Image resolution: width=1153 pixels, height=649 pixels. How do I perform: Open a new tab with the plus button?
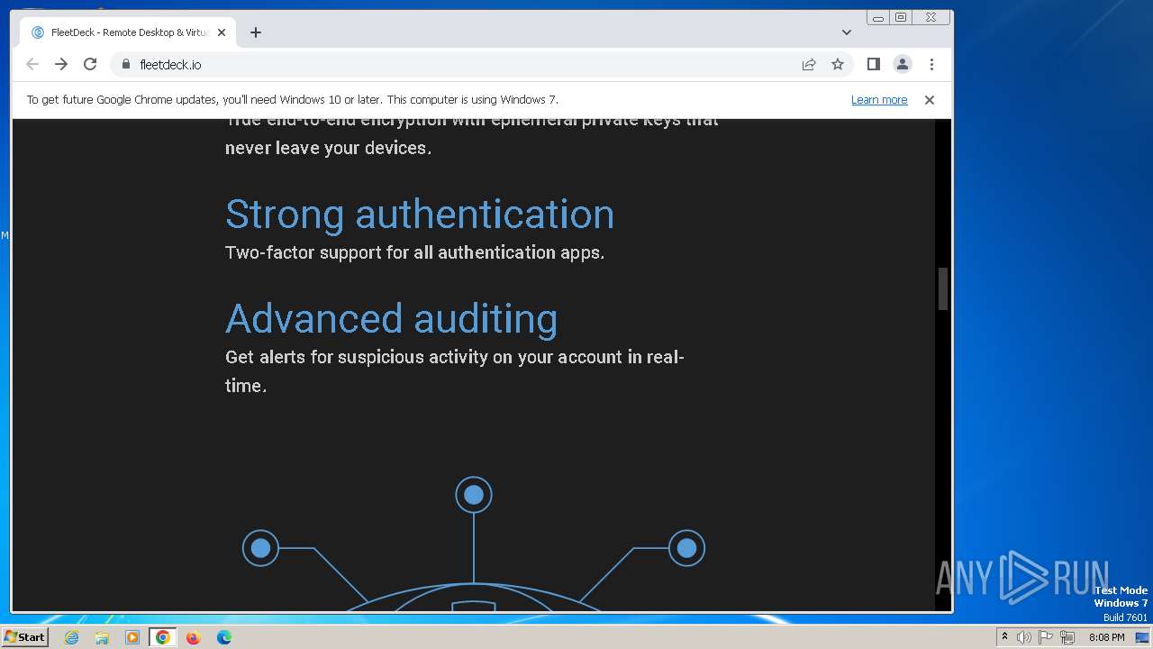[256, 32]
